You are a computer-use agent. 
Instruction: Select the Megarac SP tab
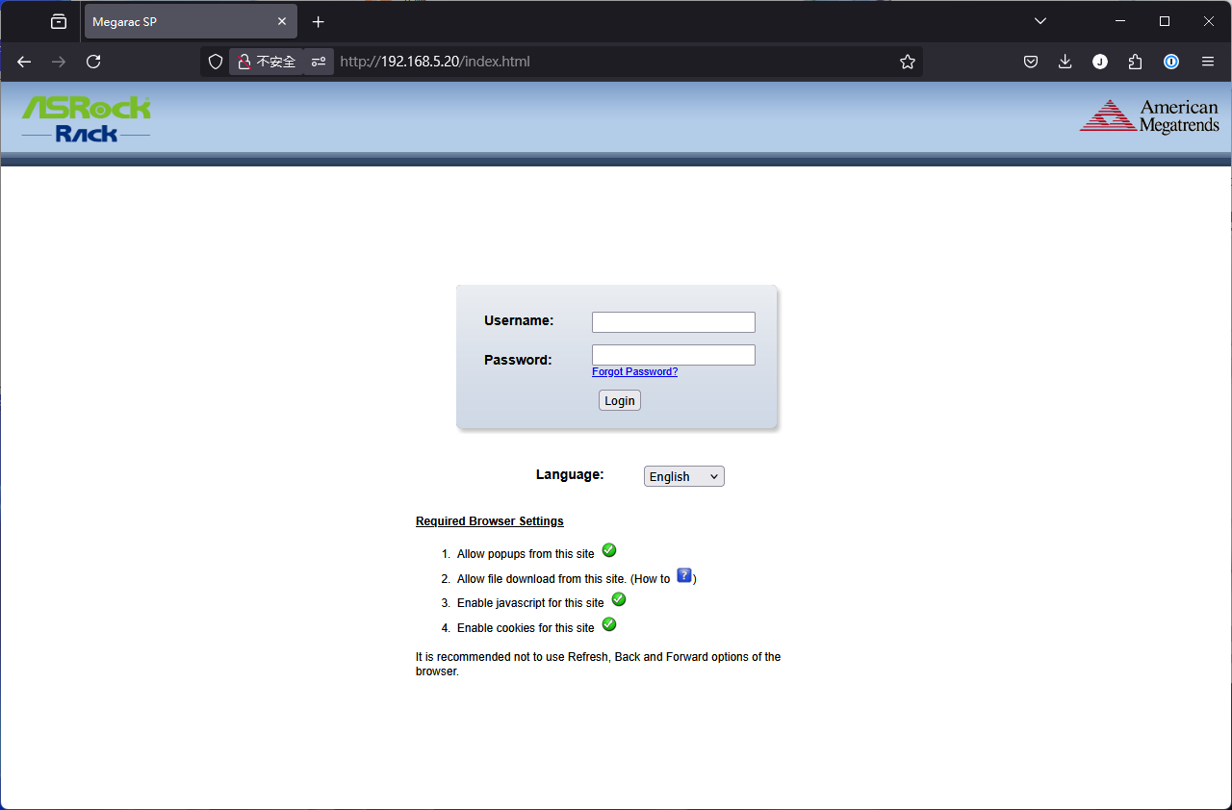coord(191,21)
